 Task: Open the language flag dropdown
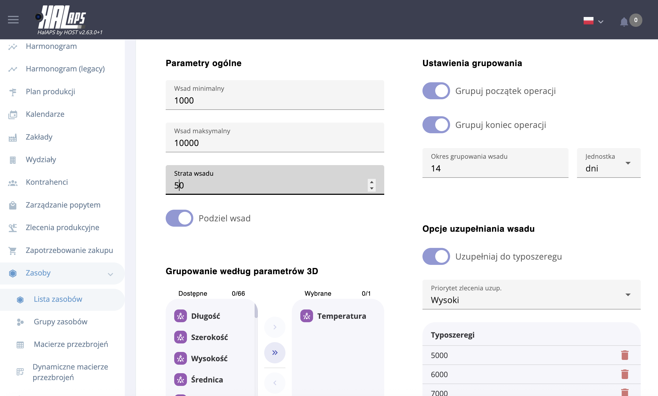point(593,21)
